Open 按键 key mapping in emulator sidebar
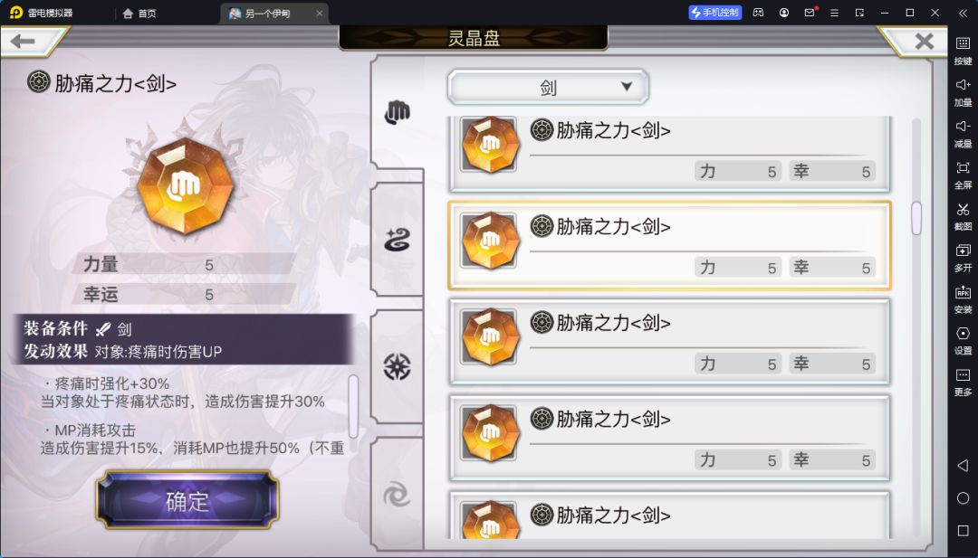Screen dimensions: 978x558 [963, 49]
